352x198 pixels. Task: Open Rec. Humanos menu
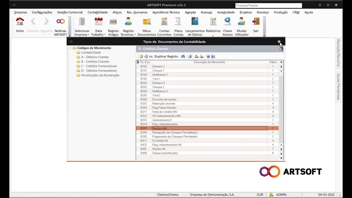(x=137, y=12)
